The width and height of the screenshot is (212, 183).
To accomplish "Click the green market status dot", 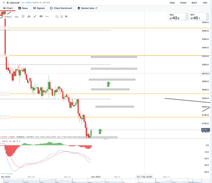I will [8, 3].
